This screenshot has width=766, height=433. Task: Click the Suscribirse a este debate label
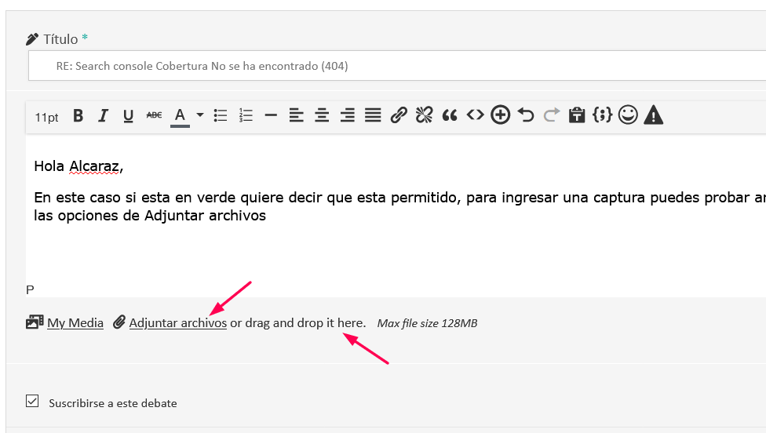pos(113,403)
